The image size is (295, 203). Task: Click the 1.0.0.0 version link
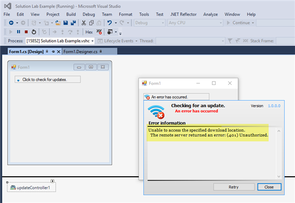pyautogui.click(x=274, y=106)
